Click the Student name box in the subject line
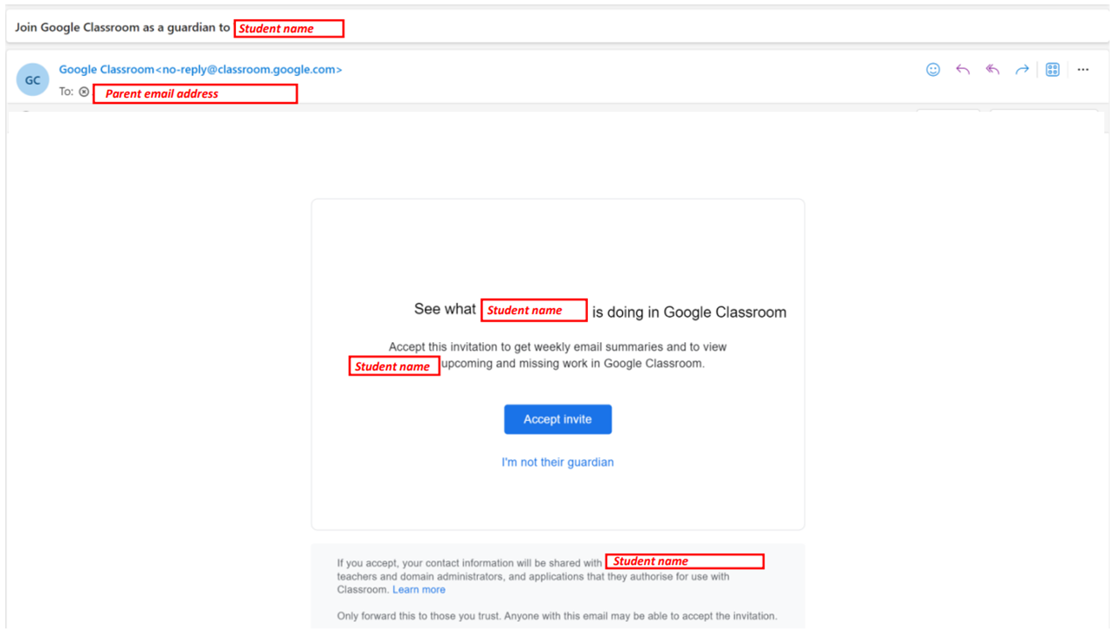 [x=288, y=29]
